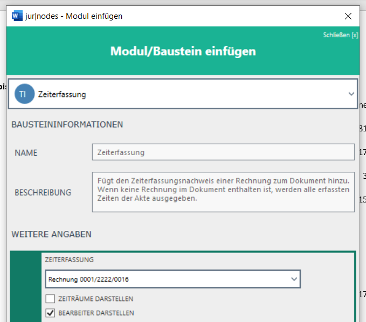Click the dark green side strip
This screenshot has width=366, height=322.
click(25, 288)
